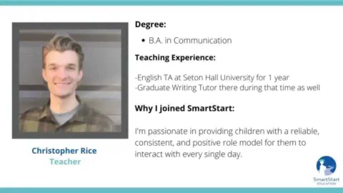Select the Graduate Writing Tutor line

point(228,88)
